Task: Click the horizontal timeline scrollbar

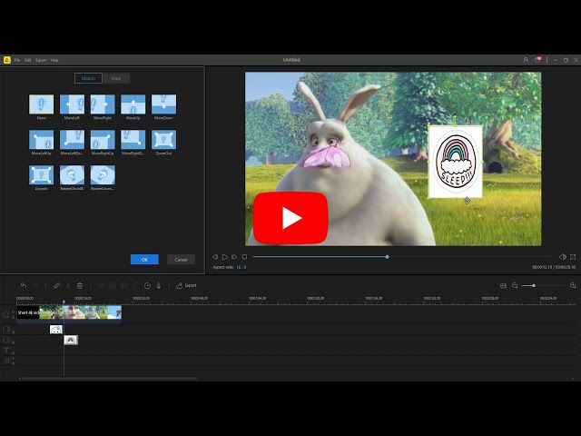Action: point(108,379)
